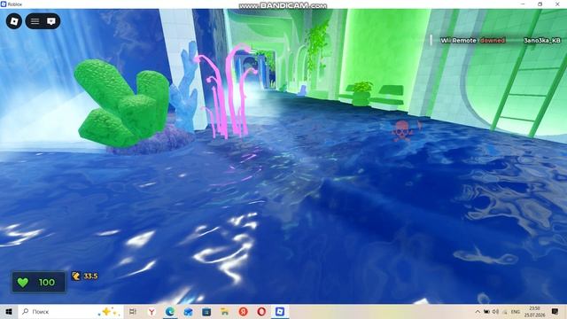Click the red 'downed' status text
This screenshot has height=319, width=567.
click(493, 41)
